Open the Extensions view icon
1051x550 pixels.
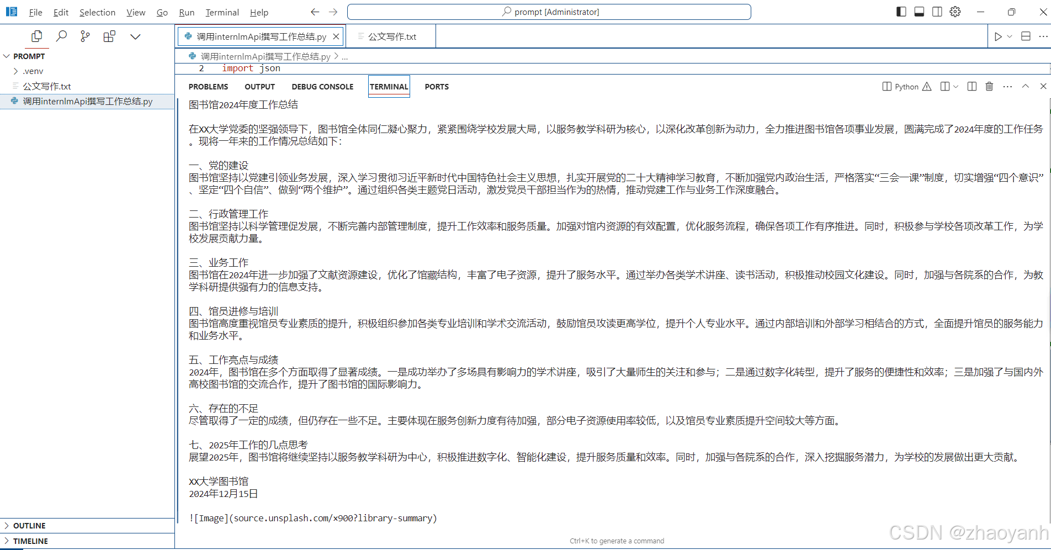pyautogui.click(x=109, y=36)
